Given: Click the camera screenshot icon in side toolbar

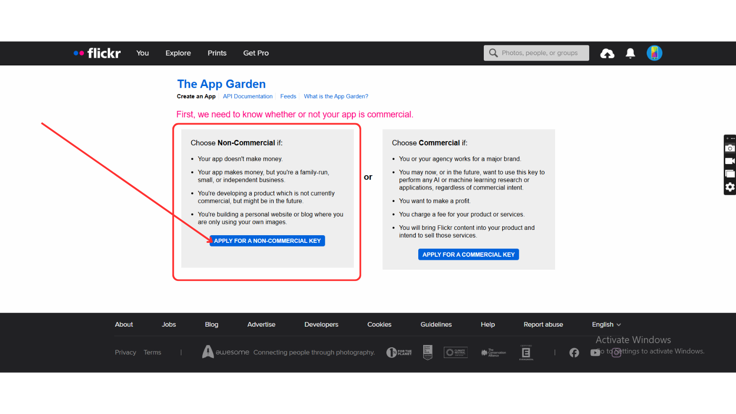Looking at the screenshot, I should pyautogui.click(x=730, y=148).
